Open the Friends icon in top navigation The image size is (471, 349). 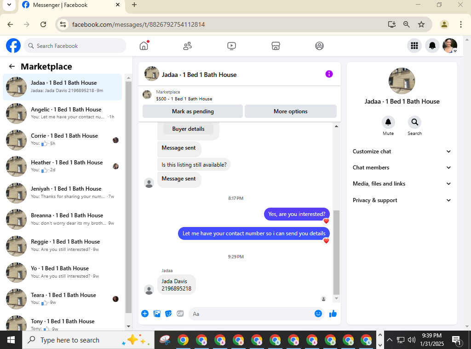[188, 46]
